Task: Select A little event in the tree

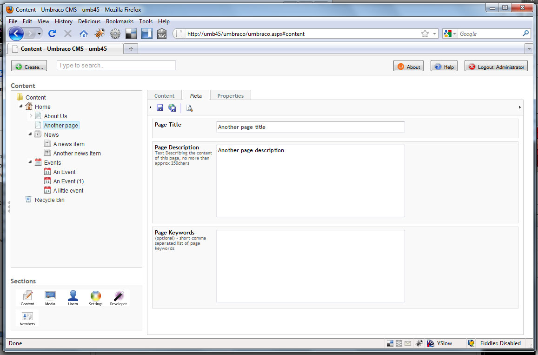Action: coord(68,190)
